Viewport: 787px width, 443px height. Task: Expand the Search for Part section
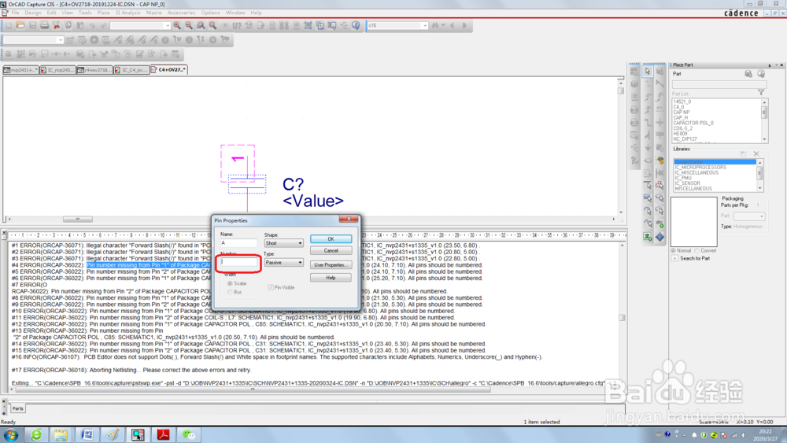[675, 258]
